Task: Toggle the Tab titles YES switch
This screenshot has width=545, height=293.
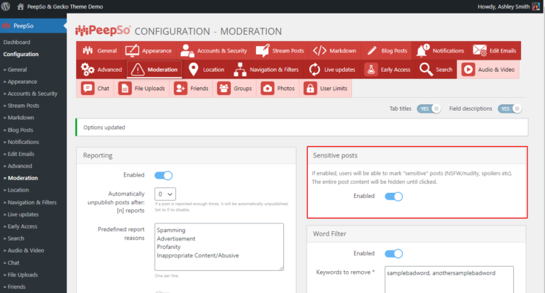Action: 429,109
